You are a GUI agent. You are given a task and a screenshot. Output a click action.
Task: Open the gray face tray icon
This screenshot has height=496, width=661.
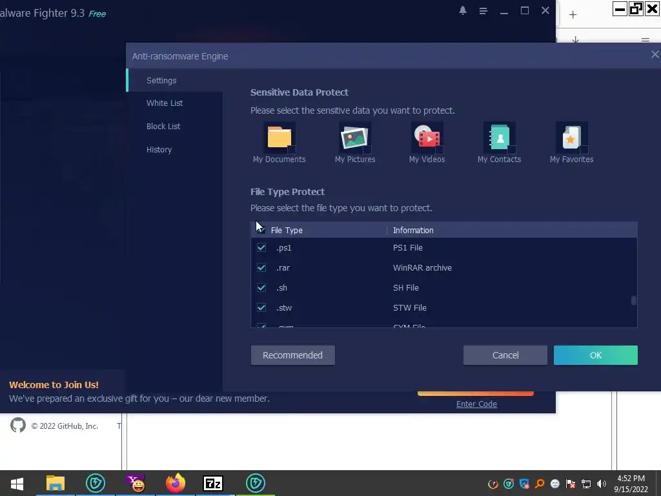point(555,484)
